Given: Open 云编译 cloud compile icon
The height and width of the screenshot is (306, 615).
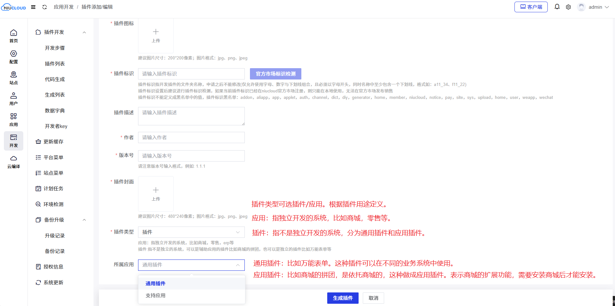Looking at the screenshot, I should click(x=14, y=162).
